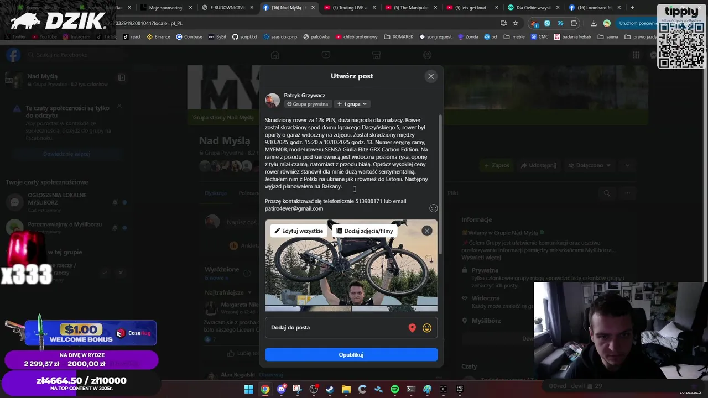The image size is (708, 398).
Task: Open the chleb proteinowy bookmark
Action: [x=356, y=37]
